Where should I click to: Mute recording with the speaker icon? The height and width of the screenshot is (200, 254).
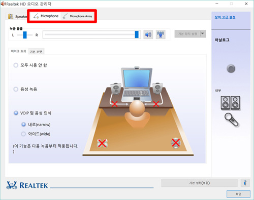tap(148, 34)
